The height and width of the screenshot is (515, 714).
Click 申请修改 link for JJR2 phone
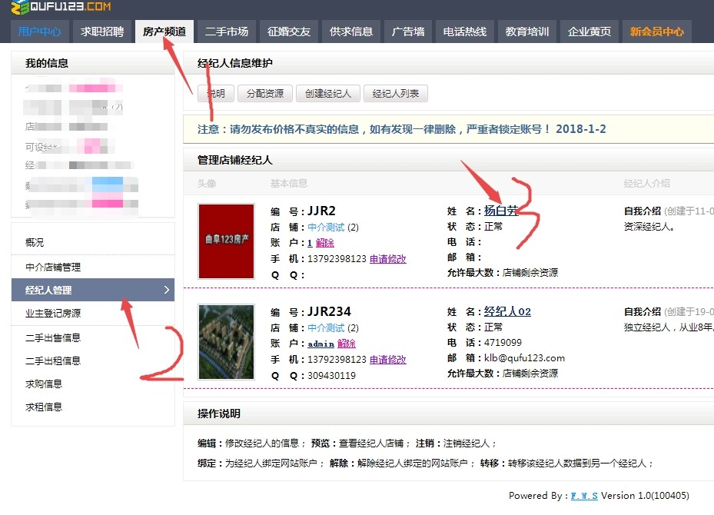387,259
